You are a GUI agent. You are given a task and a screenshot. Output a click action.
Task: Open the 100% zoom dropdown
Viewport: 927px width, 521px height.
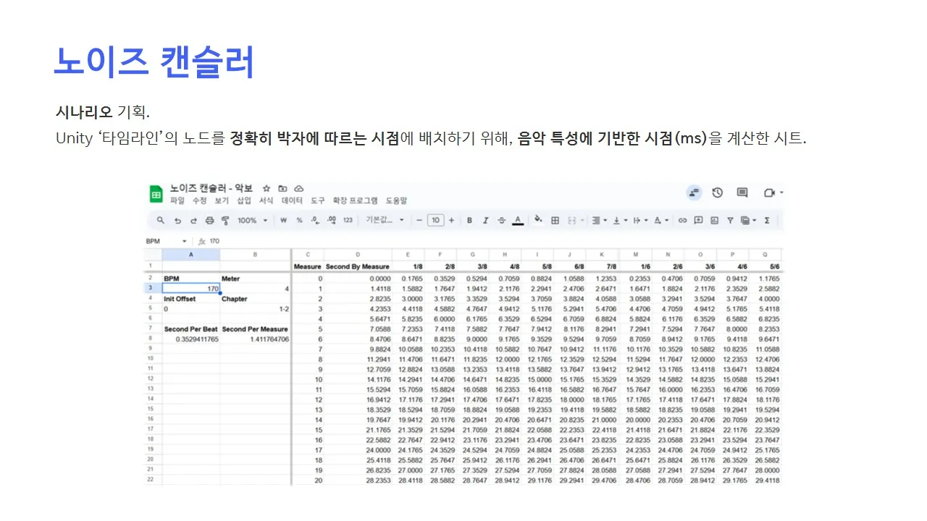pos(253,221)
